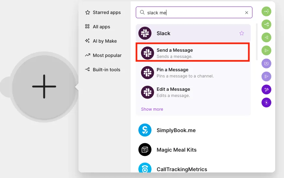The height and width of the screenshot is (178, 284).
Task: Click the Magic Meal Kits black icon
Action: [x=145, y=150]
